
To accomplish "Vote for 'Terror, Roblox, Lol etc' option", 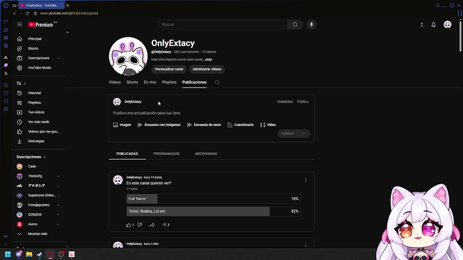I will tap(213, 211).
